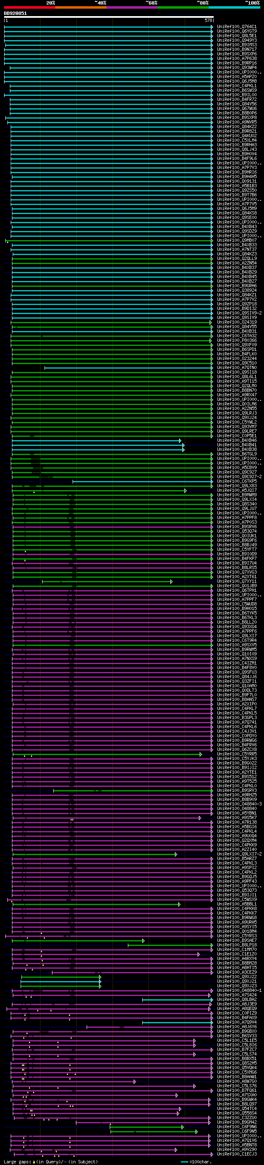
Task: Select label UniRef100_B9H4H5
Action: pyautogui.click(x=236, y=177)
